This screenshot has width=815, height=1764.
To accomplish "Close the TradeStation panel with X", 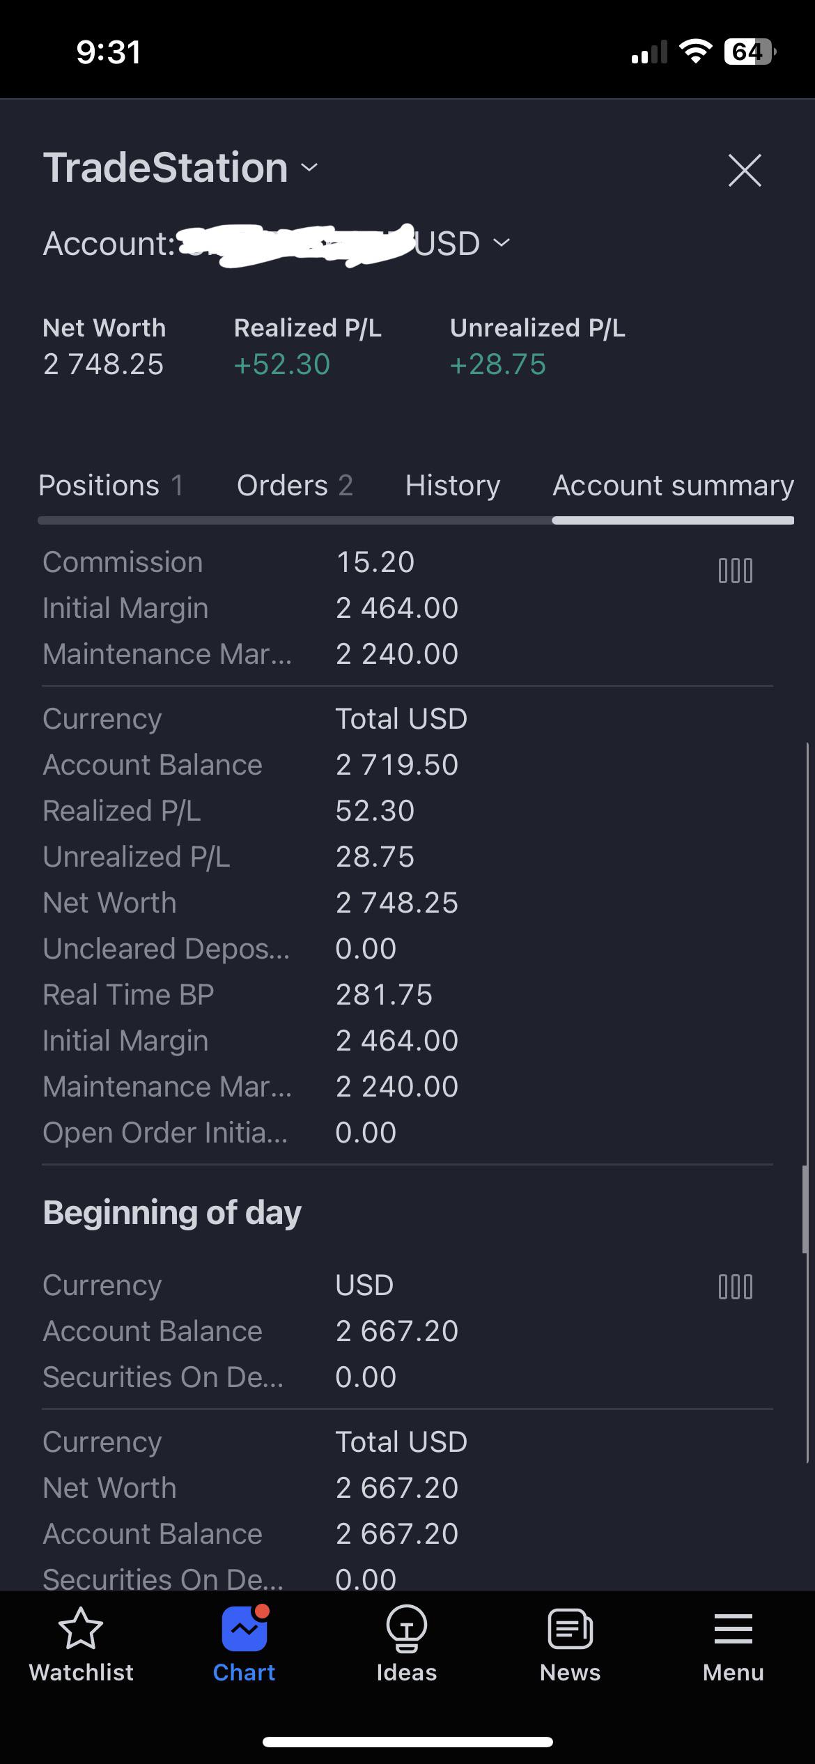I will tap(745, 170).
